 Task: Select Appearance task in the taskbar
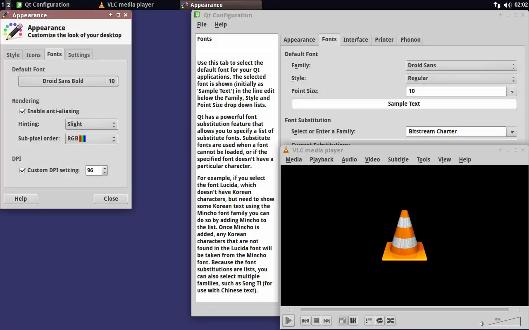(x=221, y=5)
